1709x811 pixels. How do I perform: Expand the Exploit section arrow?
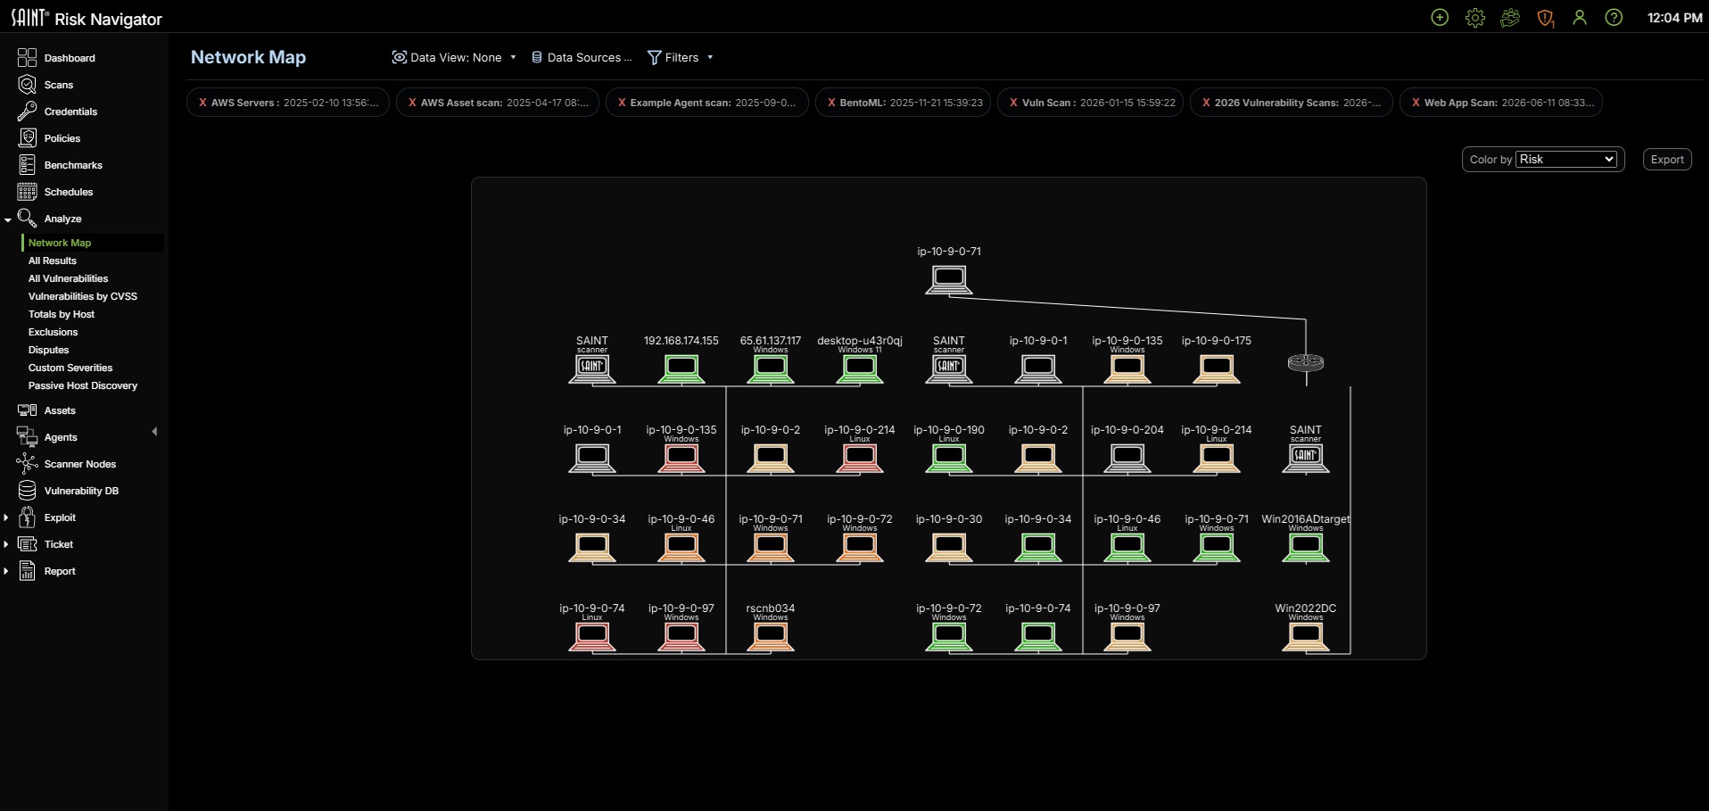[6, 517]
